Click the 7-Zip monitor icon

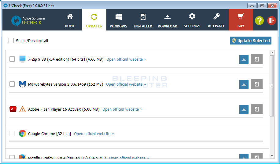coord(22,59)
